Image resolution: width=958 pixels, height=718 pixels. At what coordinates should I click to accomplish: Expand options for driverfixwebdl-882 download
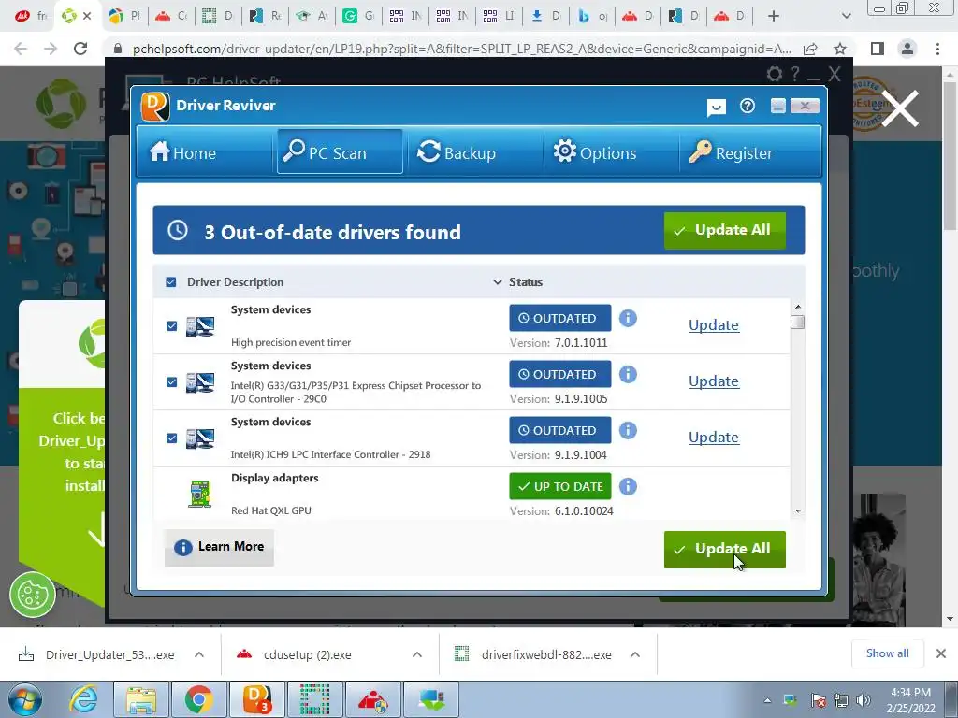pos(635,655)
